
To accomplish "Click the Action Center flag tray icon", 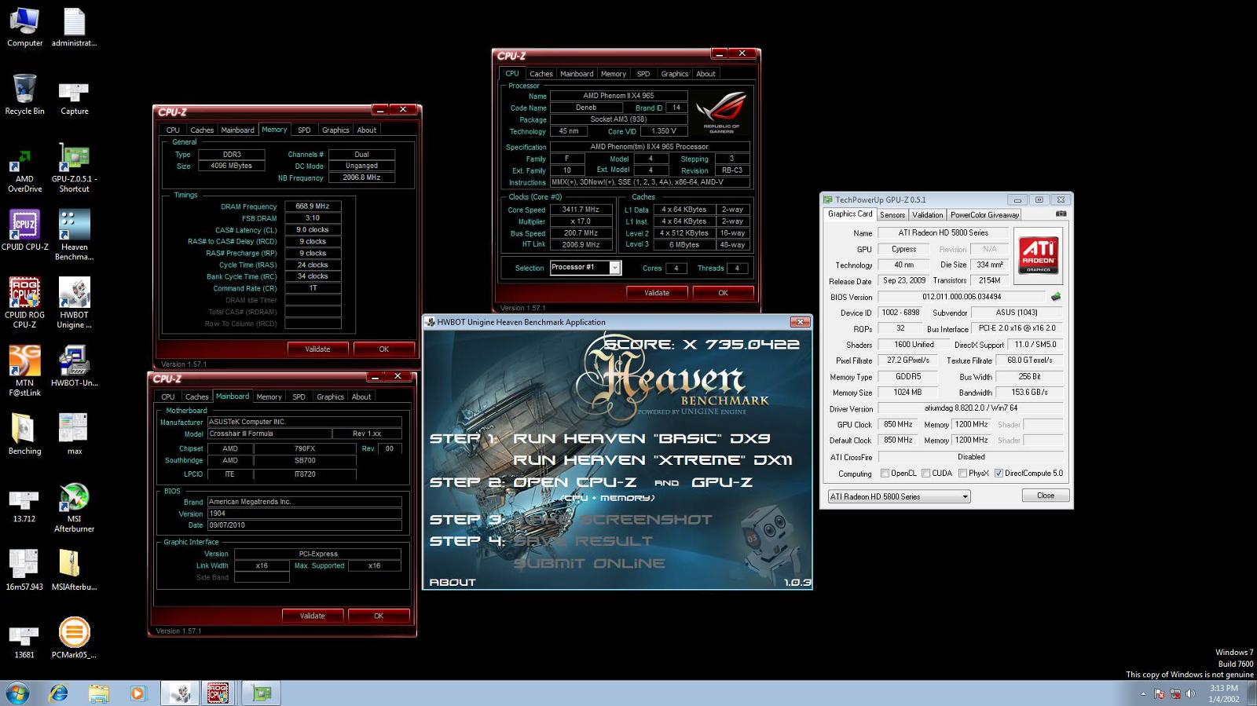I will pyautogui.click(x=1160, y=693).
